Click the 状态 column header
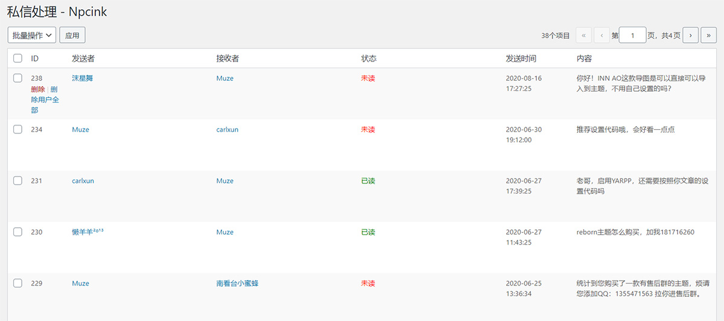Screen dimensions: 724x321 click(369, 59)
